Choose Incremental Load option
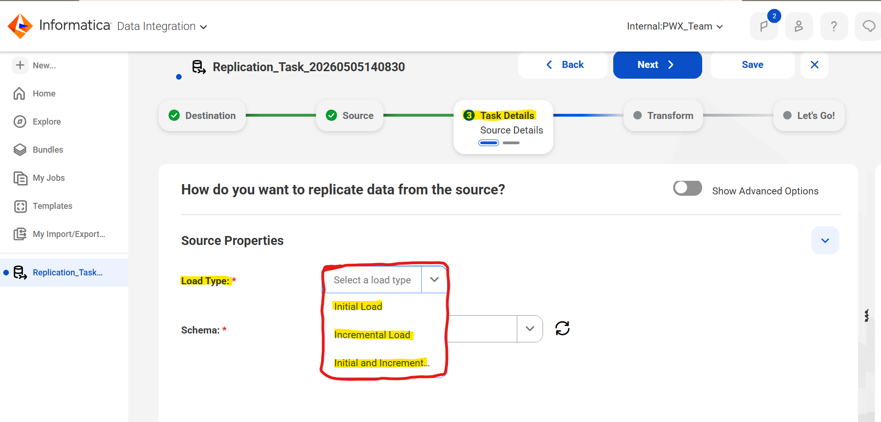881x422 pixels. pos(372,335)
